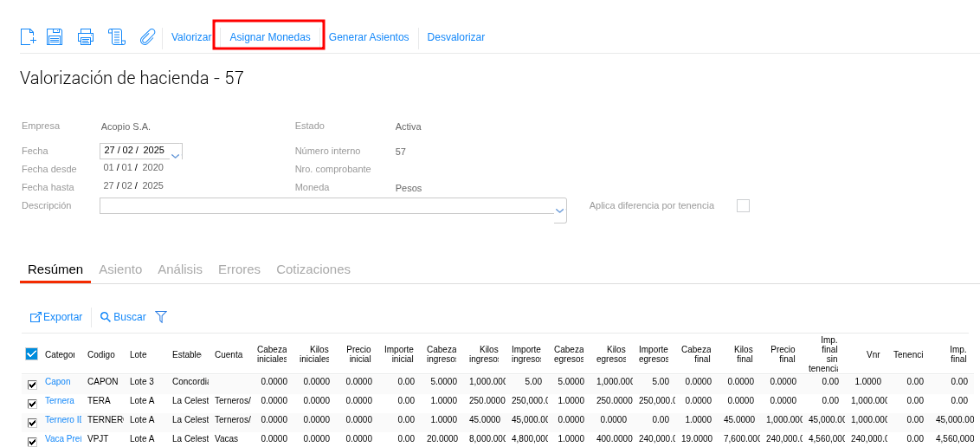Open the Fecha date picker dropdown
Screen dimensions: 980x447
click(x=176, y=155)
